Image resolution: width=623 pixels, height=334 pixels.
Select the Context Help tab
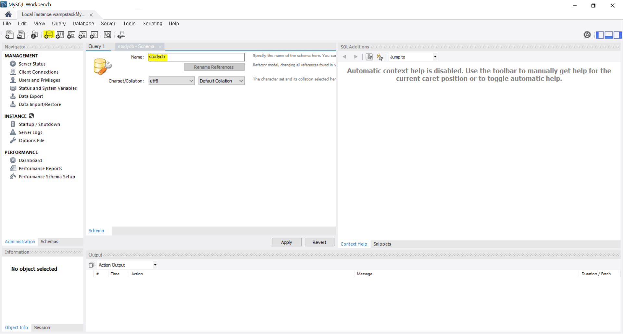tap(354, 244)
